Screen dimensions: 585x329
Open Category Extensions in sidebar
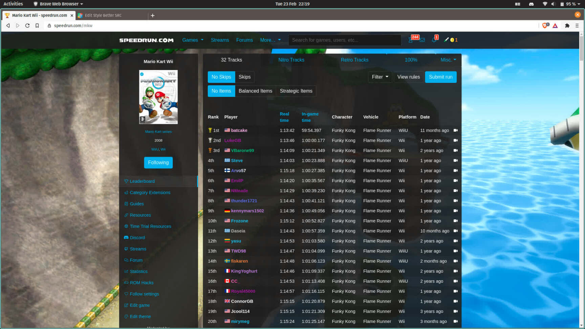[150, 193]
